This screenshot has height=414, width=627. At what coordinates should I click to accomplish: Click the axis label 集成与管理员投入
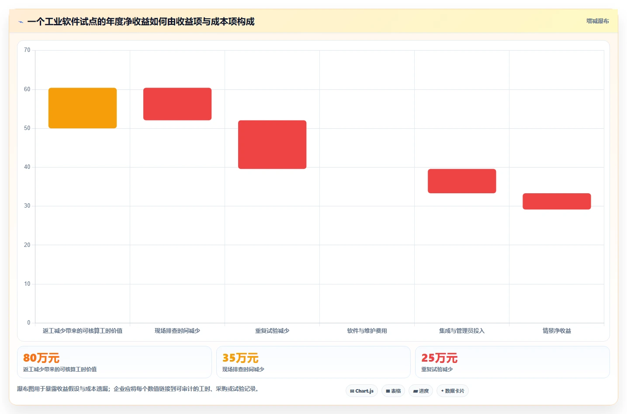462,331
